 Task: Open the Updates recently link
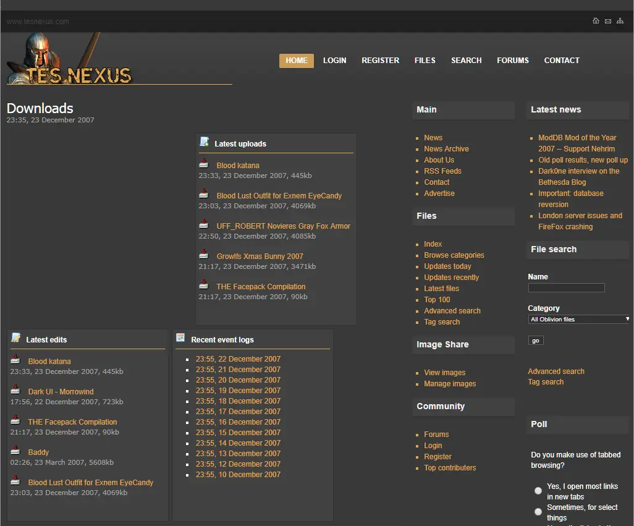coord(451,278)
